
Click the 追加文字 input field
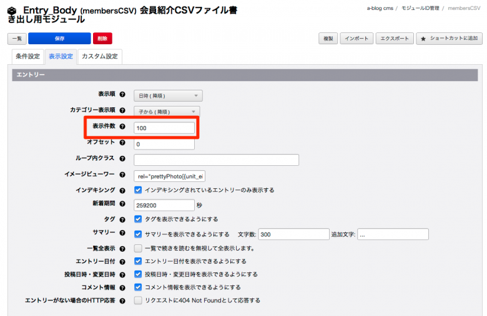[393, 234]
